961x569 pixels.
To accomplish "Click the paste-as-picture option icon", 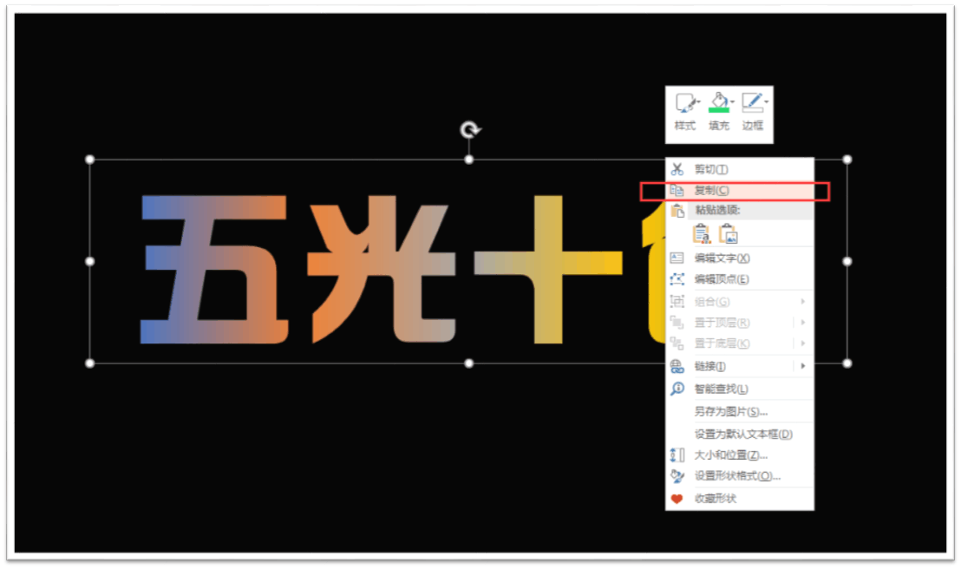I will [x=729, y=234].
